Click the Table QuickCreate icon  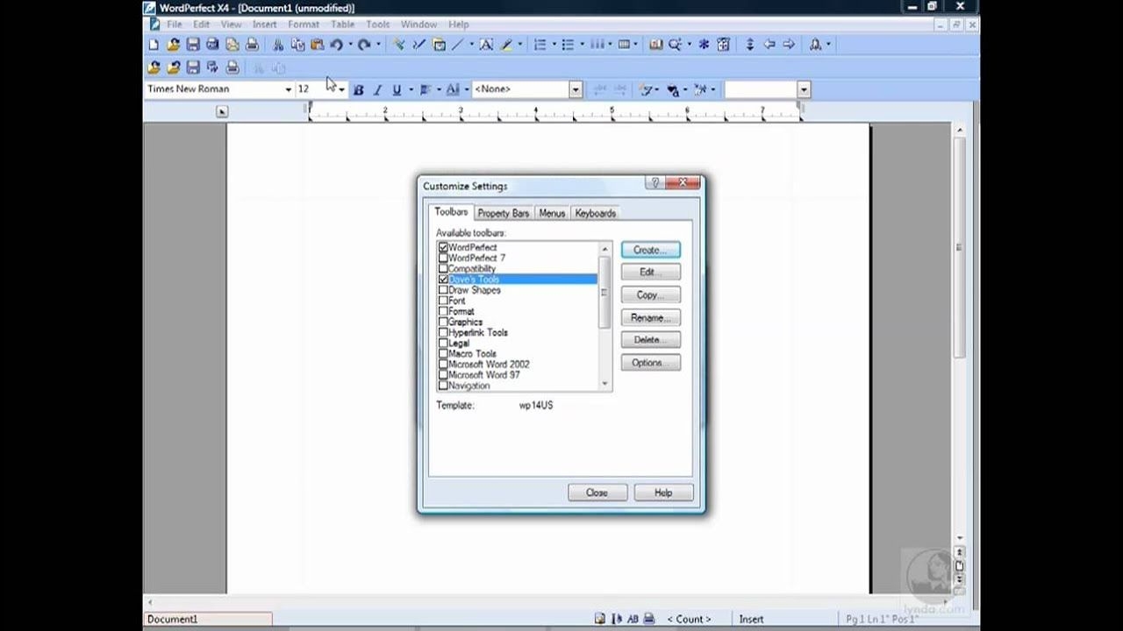coord(624,45)
